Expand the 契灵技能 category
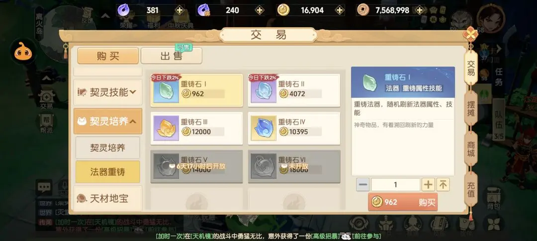The width and height of the screenshot is (537, 241). pyautogui.click(x=108, y=92)
